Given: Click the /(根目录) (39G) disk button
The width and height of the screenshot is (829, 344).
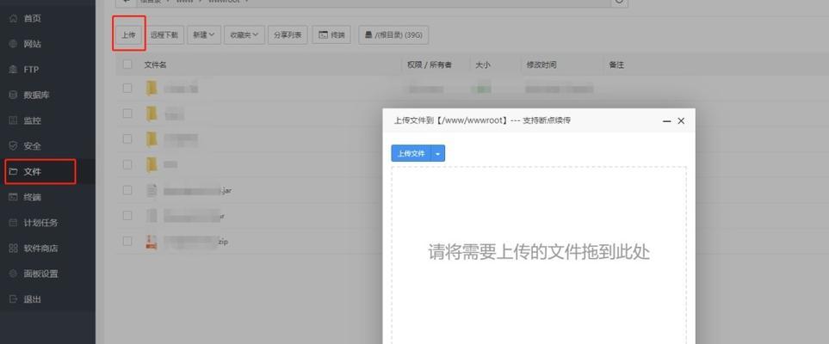Looking at the screenshot, I should pyautogui.click(x=393, y=35).
